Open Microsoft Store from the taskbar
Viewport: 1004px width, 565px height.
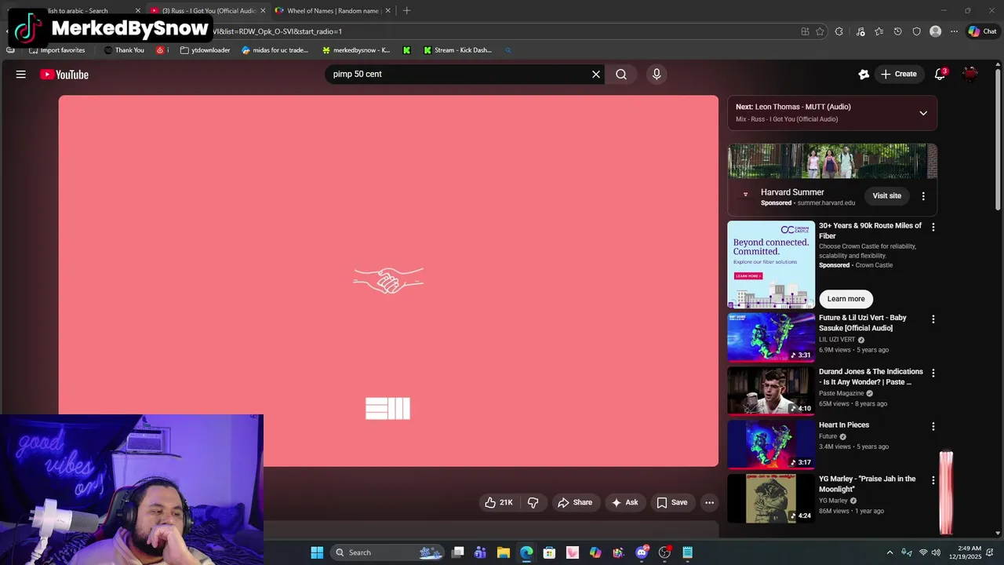[549, 552]
